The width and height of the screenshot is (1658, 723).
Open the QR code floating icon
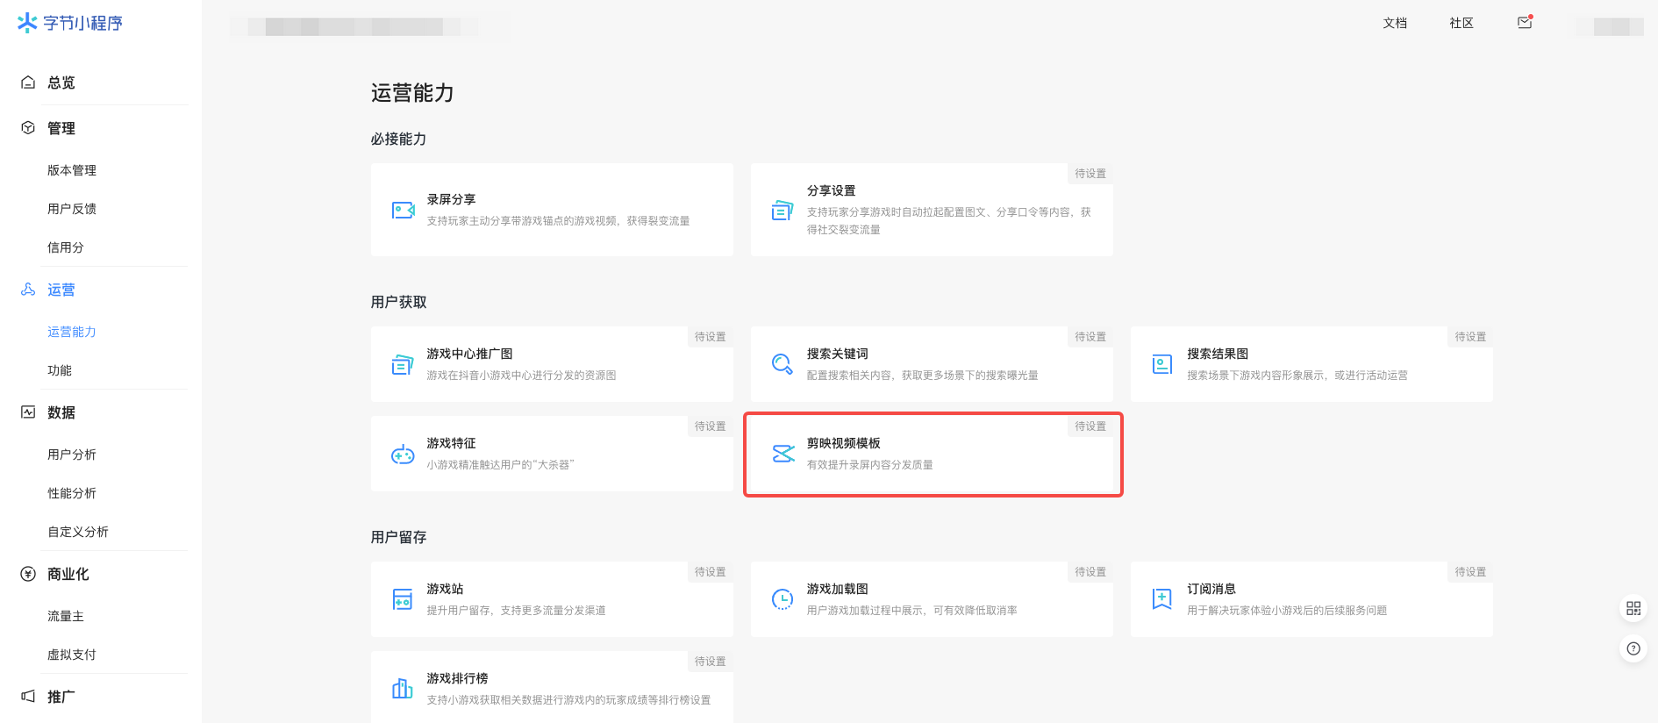[x=1633, y=608]
